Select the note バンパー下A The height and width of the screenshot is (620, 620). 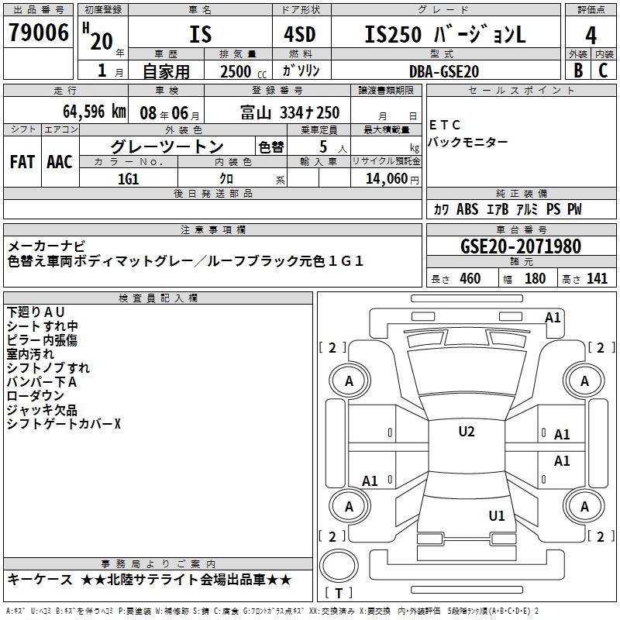tap(42, 382)
